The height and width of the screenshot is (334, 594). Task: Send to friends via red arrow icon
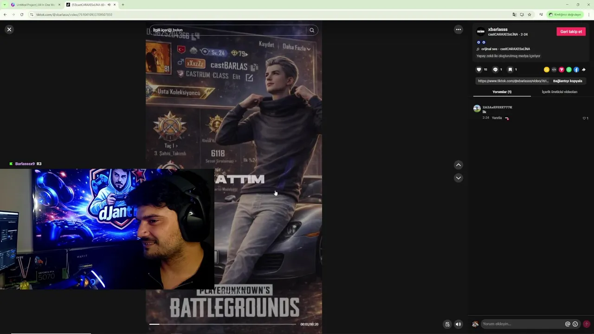coord(562,70)
